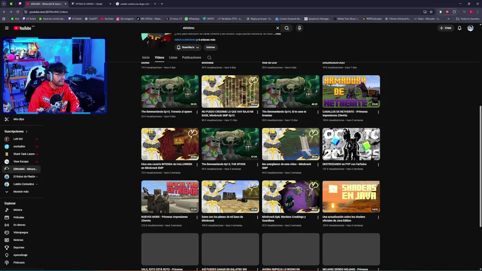Click the magnifier search button

(287, 28)
